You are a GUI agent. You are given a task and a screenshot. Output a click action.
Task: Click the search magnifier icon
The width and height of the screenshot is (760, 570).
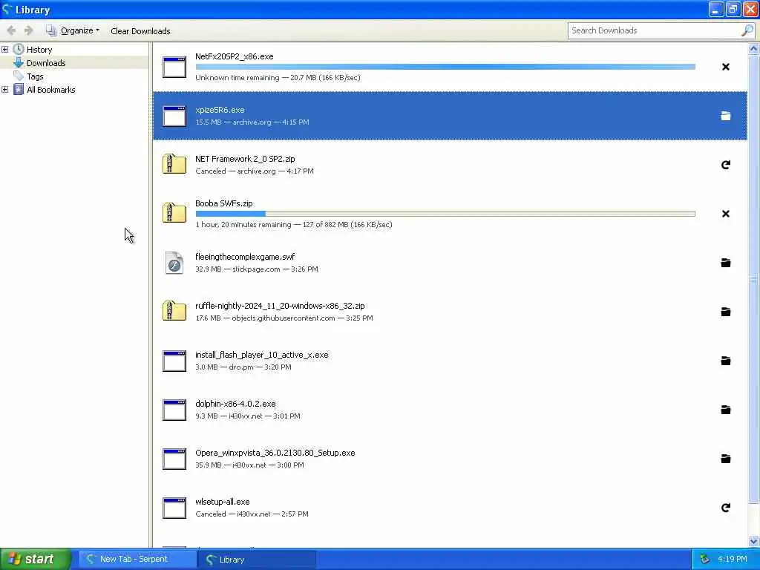point(747,30)
